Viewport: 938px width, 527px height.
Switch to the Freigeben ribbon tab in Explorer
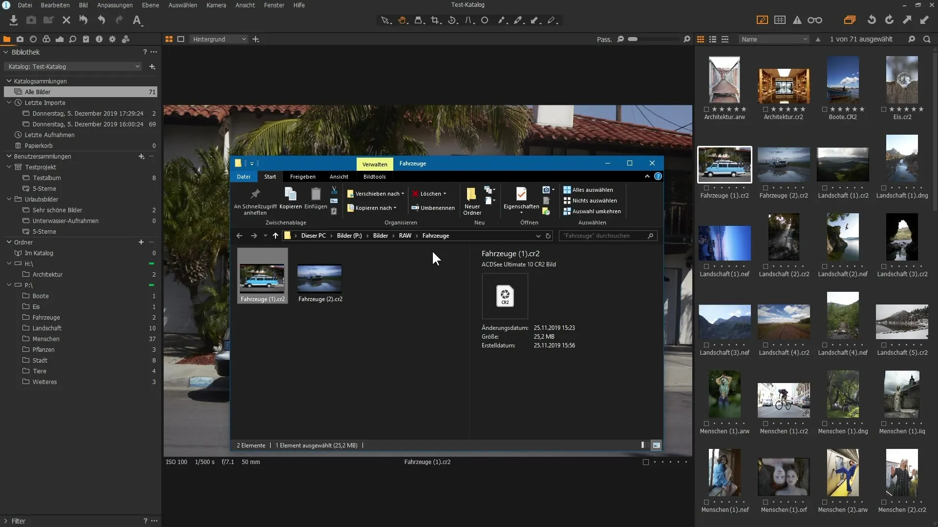302,177
